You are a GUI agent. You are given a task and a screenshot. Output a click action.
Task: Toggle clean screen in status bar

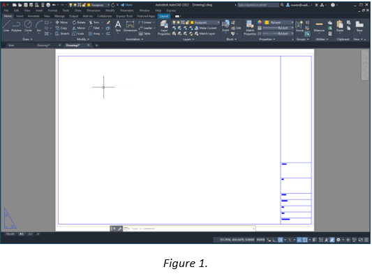(x=361, y=240)
